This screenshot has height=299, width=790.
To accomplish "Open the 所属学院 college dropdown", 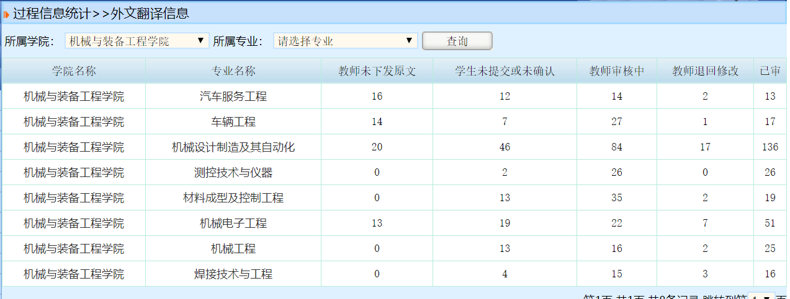I will [137, 41].
